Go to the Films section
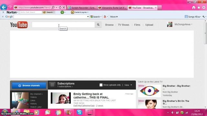Screen dimensions: 207x116 point(137,25)
